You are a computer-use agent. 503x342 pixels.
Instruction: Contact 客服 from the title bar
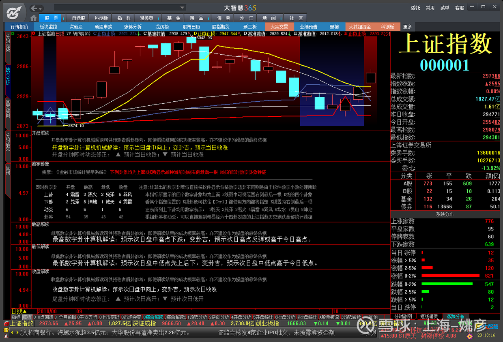pos(459,8)
